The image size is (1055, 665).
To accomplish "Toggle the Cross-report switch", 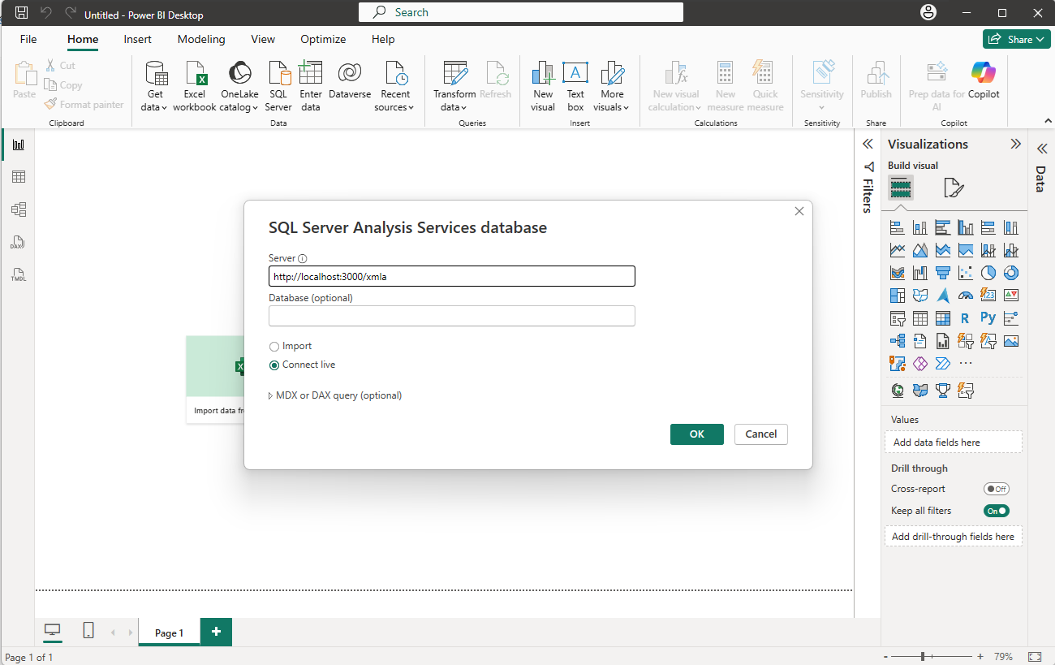I will pyautogui.click(x=997, y=489).
